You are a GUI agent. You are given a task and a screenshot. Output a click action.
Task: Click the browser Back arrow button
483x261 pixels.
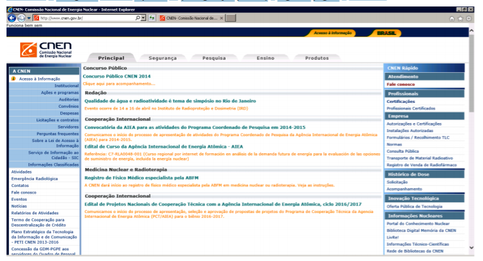coord(12,18)
